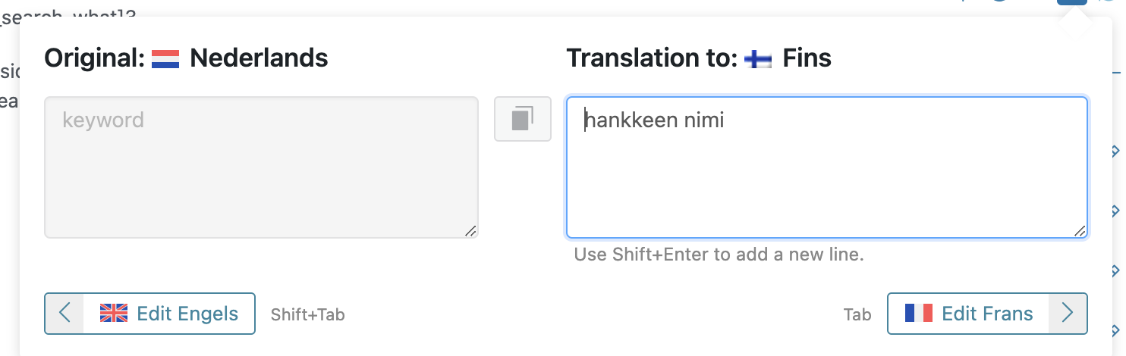Grab the resize handle of the translation box
Screen dimensions: 1126x356
click(1080, 231)
